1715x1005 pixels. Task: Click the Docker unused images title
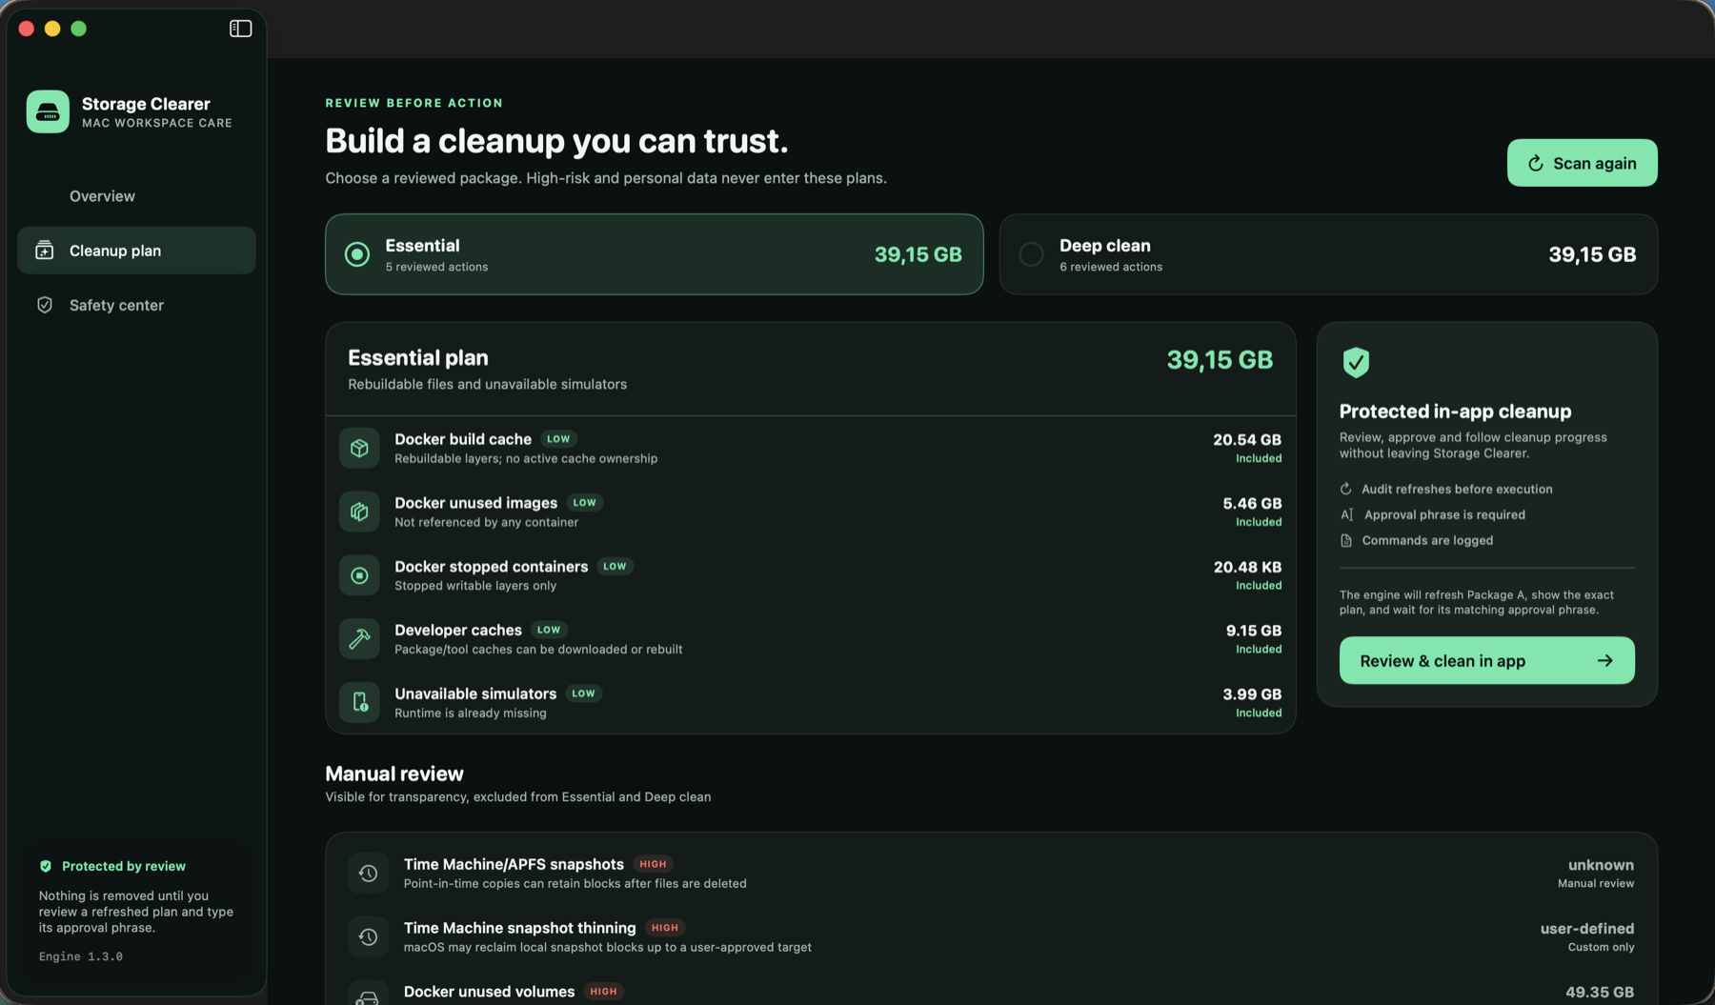click(475, 503)
